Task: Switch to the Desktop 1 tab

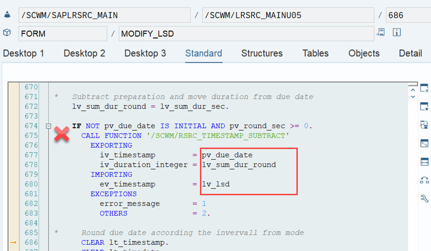Action: (24, 53)
